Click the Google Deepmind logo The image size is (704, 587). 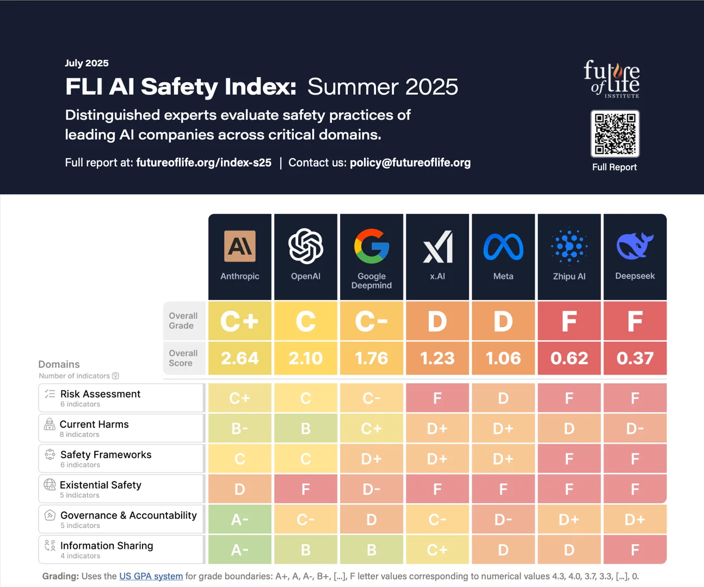coord(372,246)
